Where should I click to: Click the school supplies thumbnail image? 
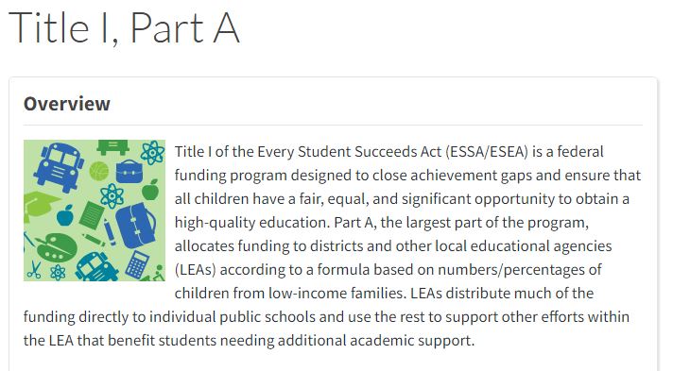point(95,211)
